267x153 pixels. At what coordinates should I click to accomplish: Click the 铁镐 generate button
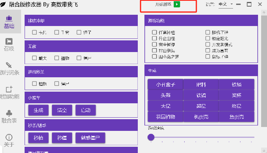tap(201, 95)
